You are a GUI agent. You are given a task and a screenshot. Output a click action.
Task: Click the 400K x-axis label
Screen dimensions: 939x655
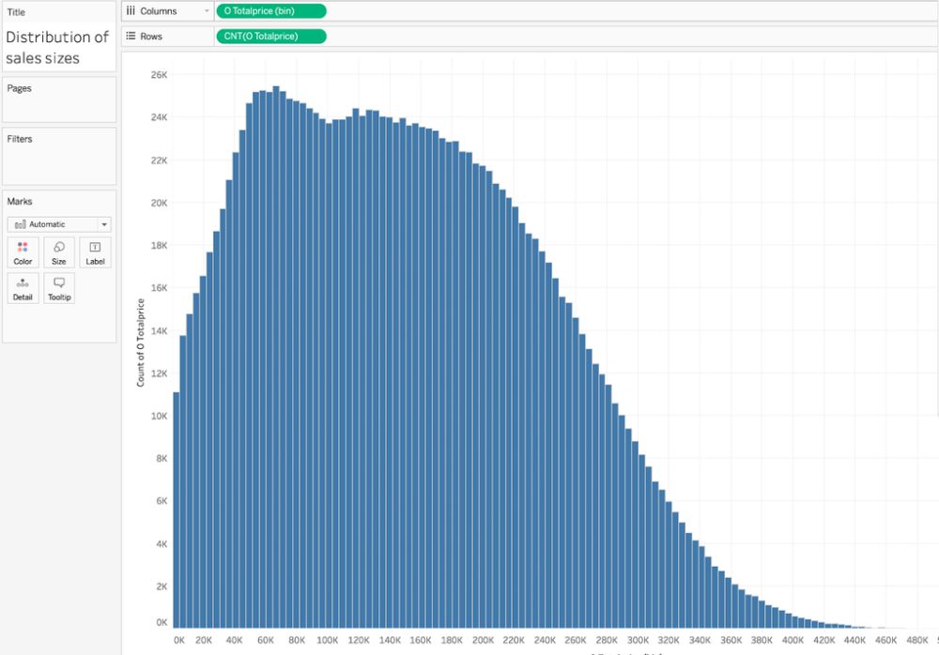click(793, 640)
